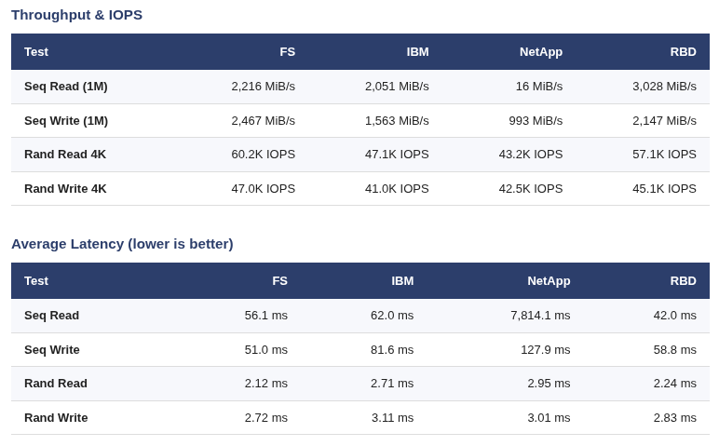
Task: Click the Rand Write latency row label
Action: pyautogui.click(x=56, y=418)
